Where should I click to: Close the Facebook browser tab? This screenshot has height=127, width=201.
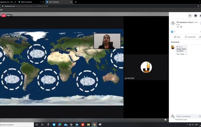click(71, 2)
